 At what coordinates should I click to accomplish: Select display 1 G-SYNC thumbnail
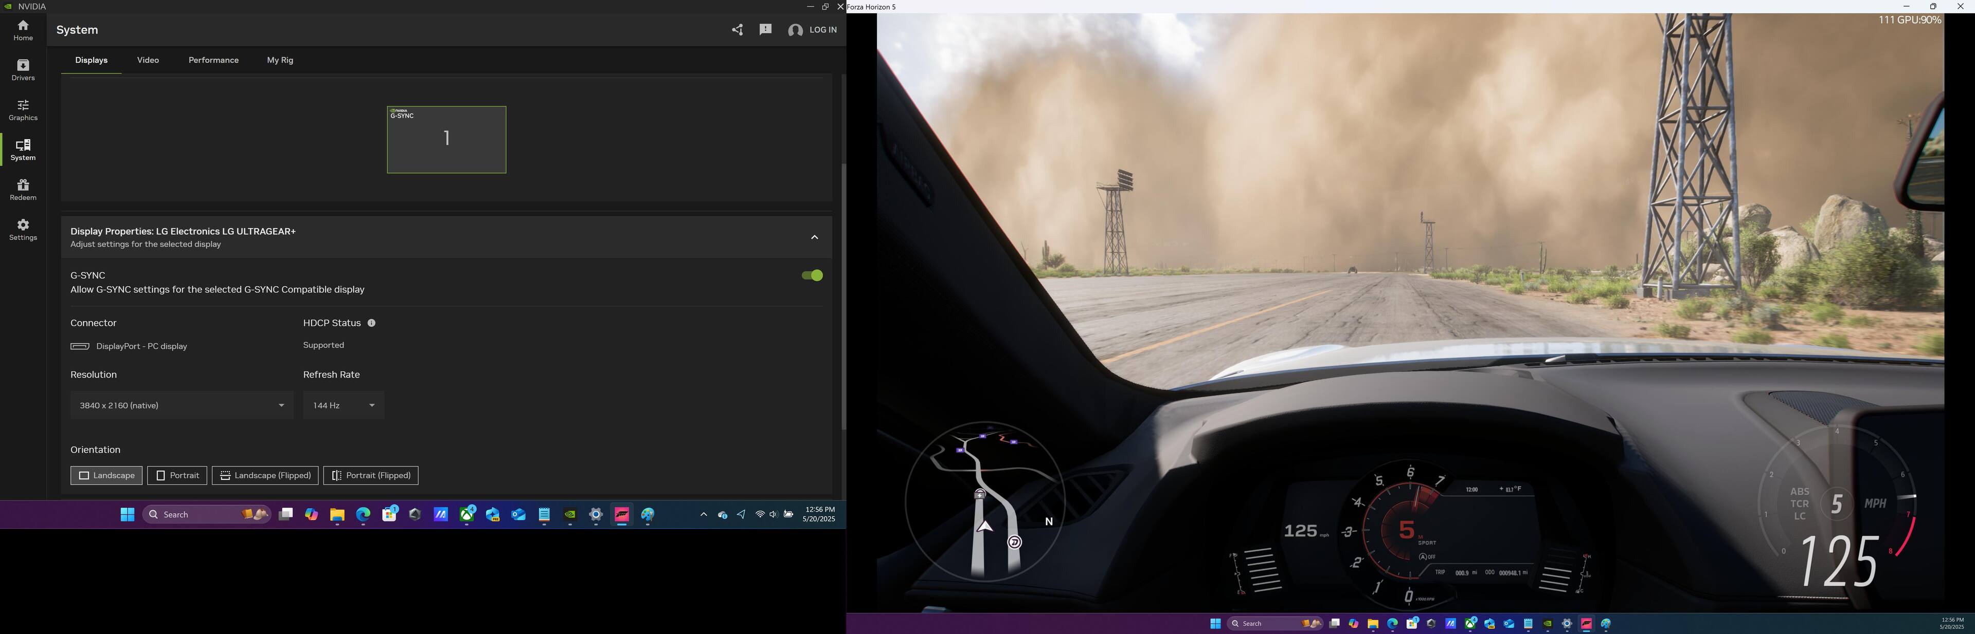446,139
